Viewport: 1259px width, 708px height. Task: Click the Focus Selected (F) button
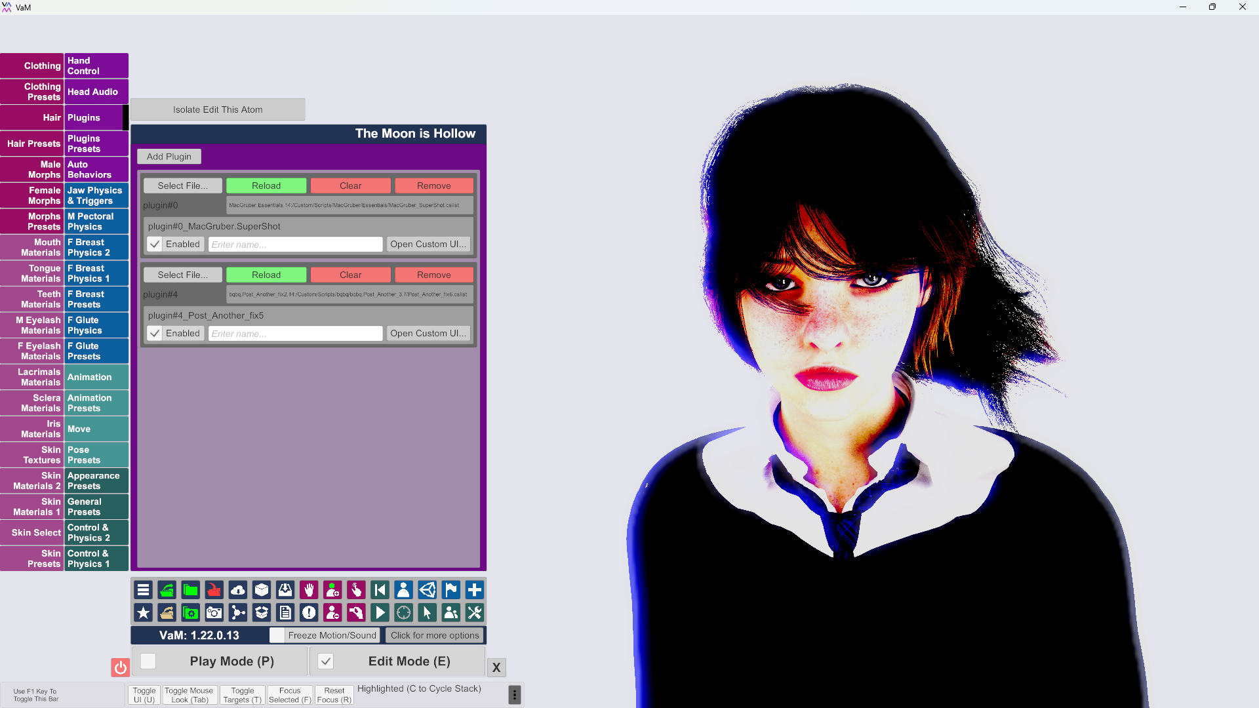pyautogui.click(x=290, y=695)
